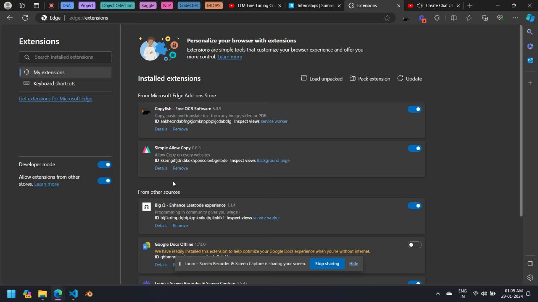Add a sidebar app with plus icon
Viewport: 538px width, 302px height.
(x=530, y=83)
